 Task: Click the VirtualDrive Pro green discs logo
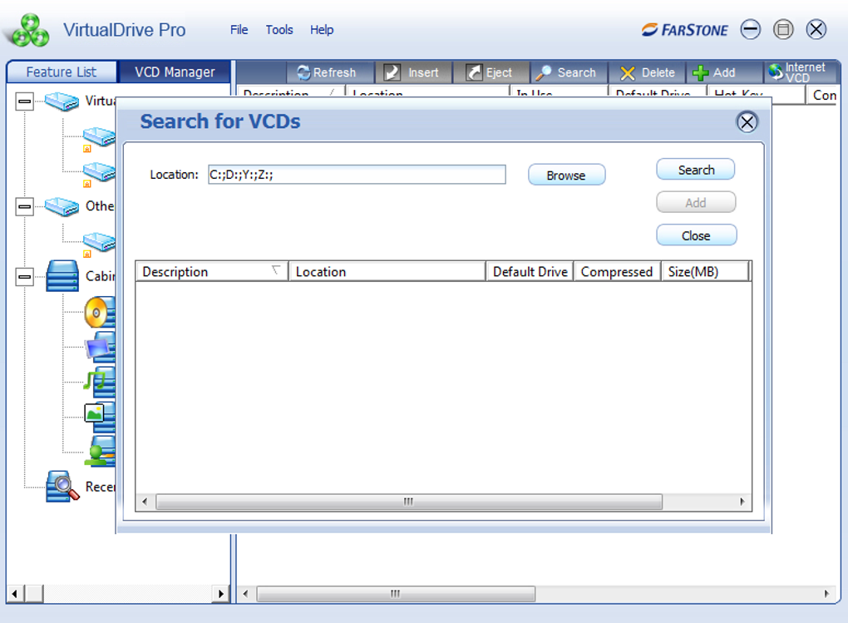(30, 30)
